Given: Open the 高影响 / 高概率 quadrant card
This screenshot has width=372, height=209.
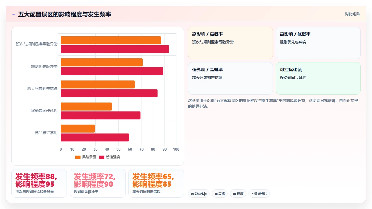Looking at the screenshot, I should pyautogui.click(x=230, y=43).
